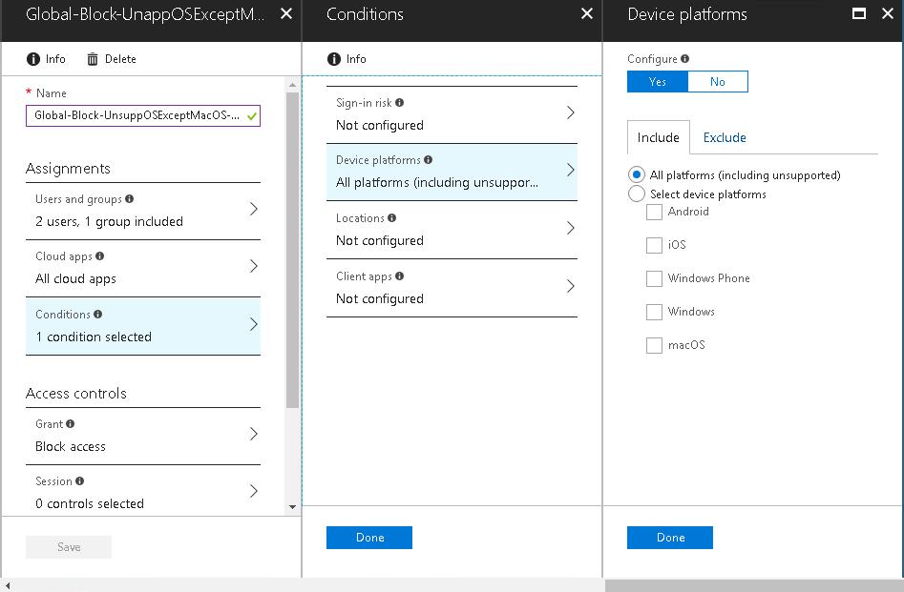Click the policy panel scroll up arrow

pos(292,85)
